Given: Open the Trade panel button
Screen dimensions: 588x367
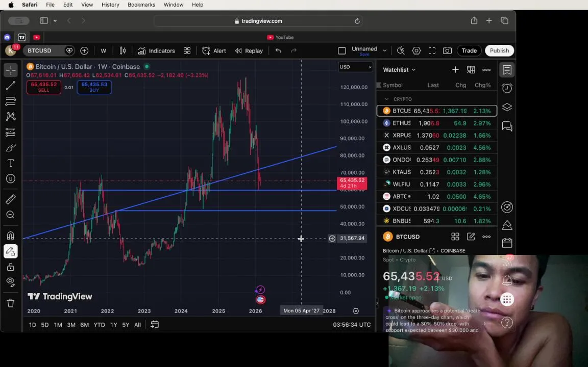Looking at the screenshot, I should tap(469, 50).
